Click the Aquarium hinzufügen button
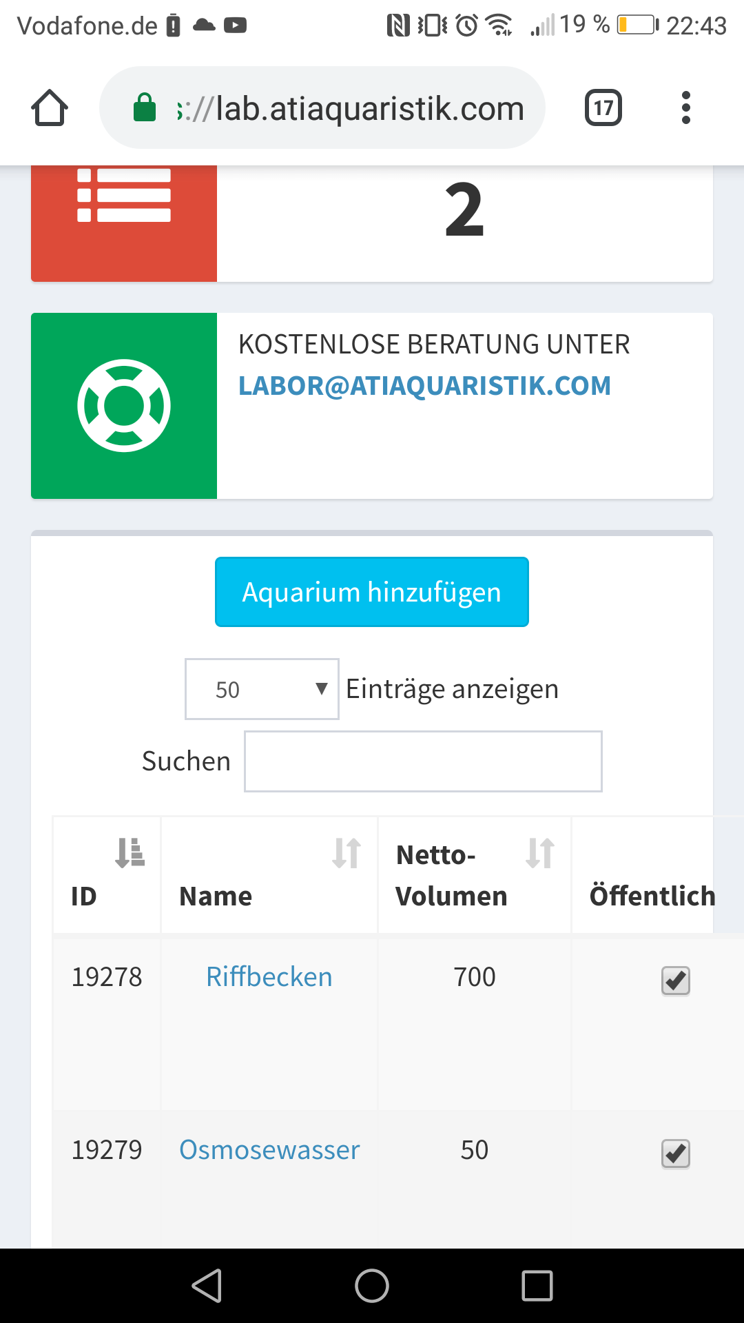 click(x=372, y=592)
